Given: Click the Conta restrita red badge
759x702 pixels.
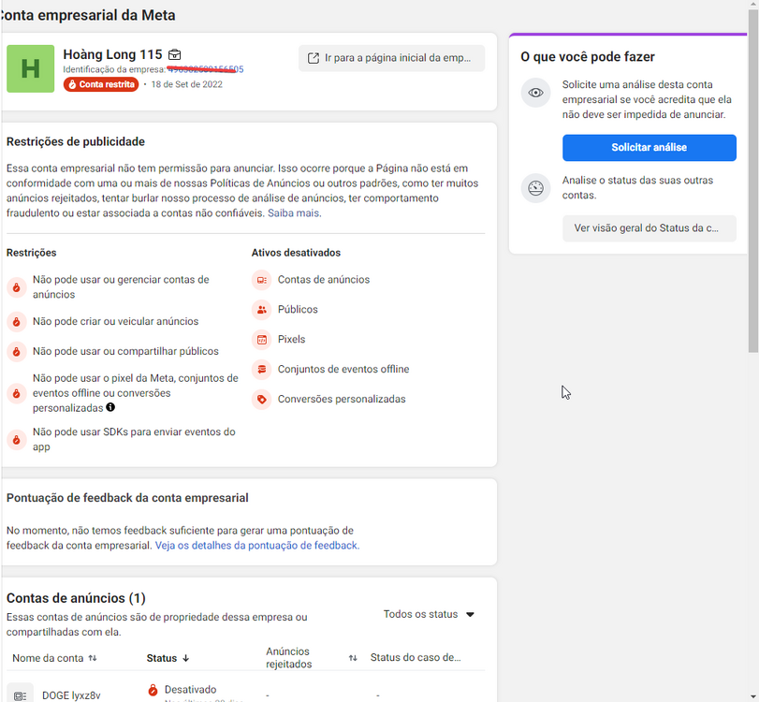Looking at the screenshot, I should pyautogui.click(x=101, y=84).
